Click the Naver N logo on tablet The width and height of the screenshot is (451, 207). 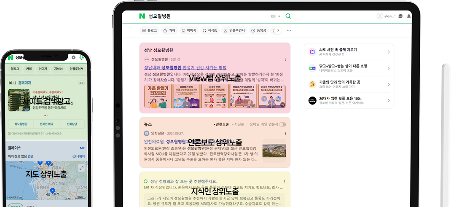142,16
